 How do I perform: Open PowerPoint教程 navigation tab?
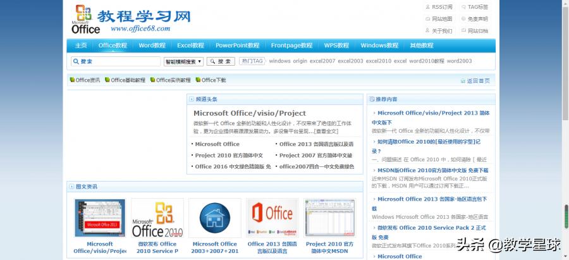click(x=237, y=46)
